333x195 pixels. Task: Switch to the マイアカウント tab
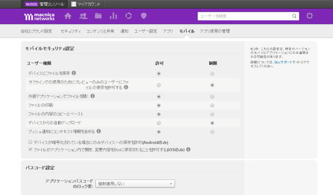[86, 4]
